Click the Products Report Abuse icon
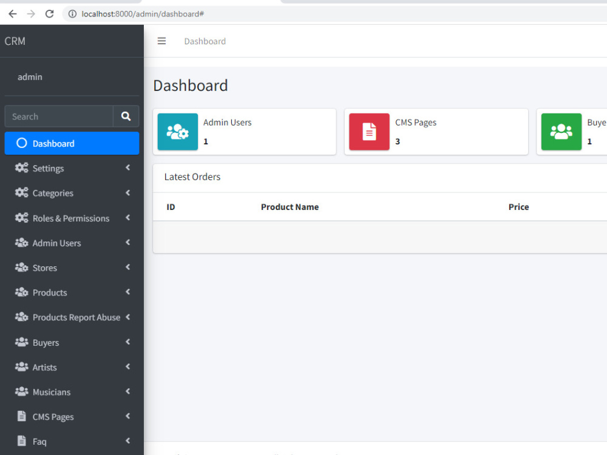Screen dimensions: 607x455 22,317
